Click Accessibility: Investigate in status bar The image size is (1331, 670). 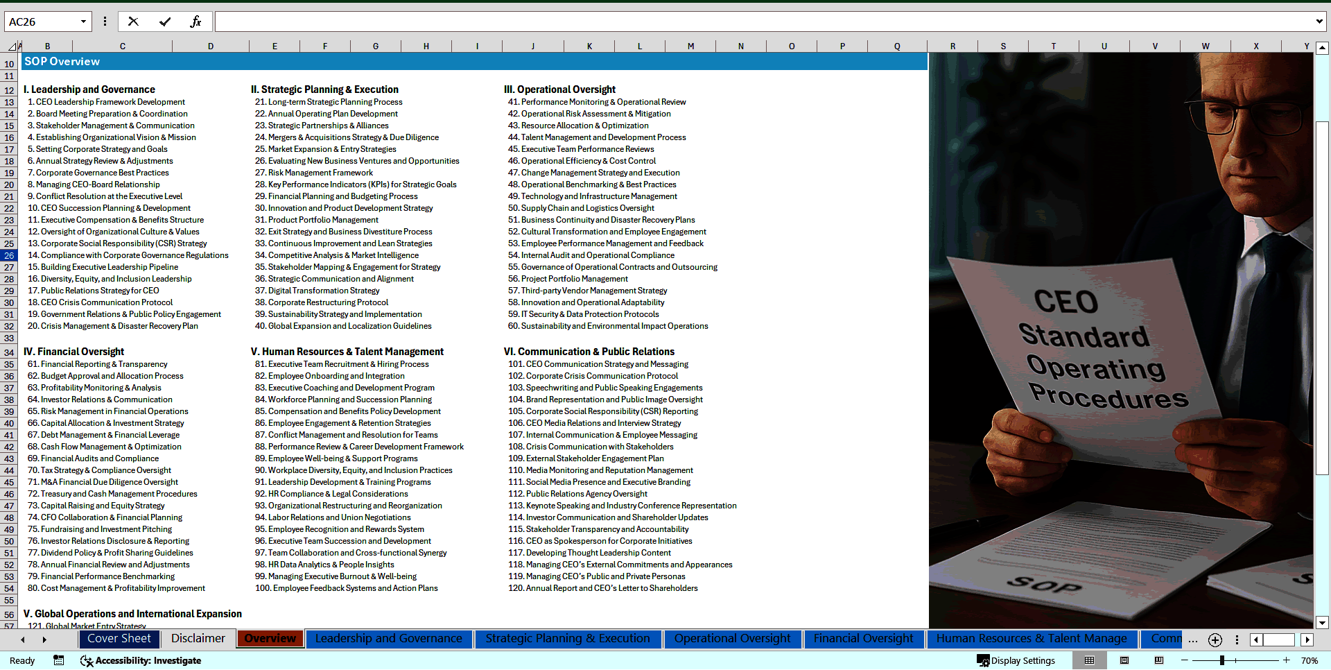tap(141, 660)
